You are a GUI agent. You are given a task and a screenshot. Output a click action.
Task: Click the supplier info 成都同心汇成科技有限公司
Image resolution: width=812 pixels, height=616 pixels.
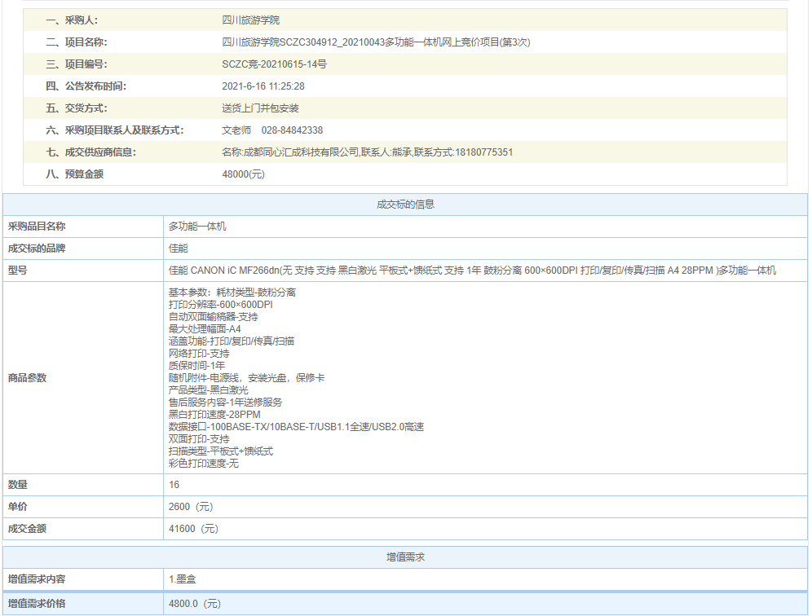tap(301, 152)
